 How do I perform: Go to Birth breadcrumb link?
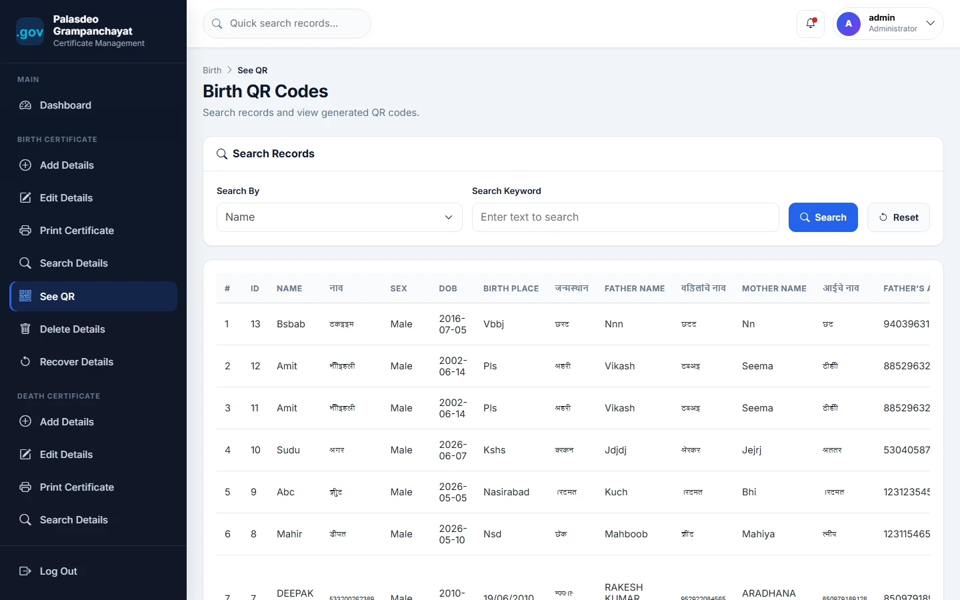tap(212, 70)
